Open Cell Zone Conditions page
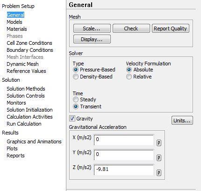 point(29,43)
